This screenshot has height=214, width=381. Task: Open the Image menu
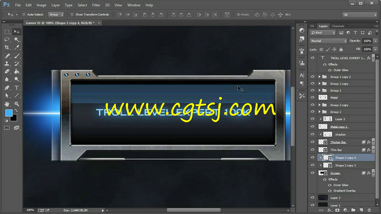(41, 5)
